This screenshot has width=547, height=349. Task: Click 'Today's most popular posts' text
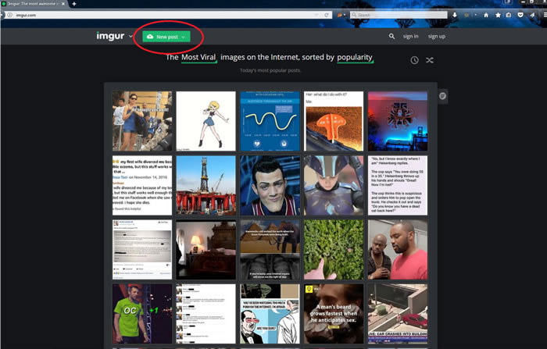point(270,70)
